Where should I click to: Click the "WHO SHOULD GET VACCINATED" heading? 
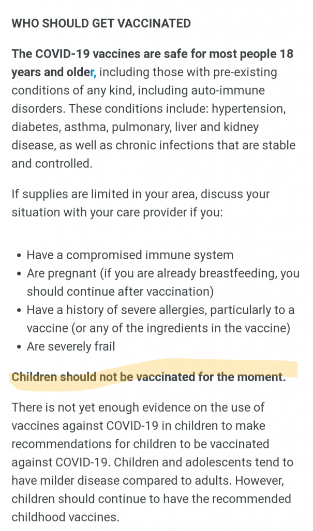coord(101,23)
